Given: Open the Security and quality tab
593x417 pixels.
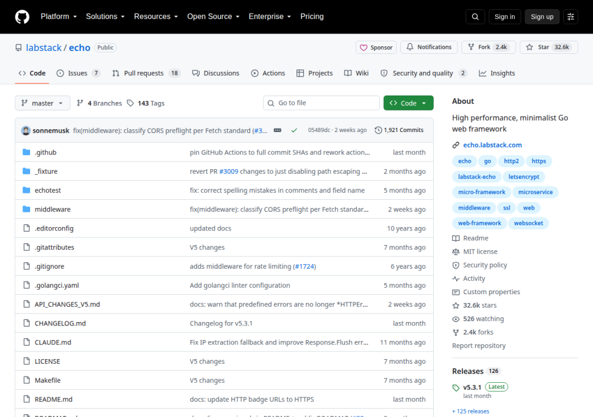Looking at the screenshot, I should [x=423, y=73].
